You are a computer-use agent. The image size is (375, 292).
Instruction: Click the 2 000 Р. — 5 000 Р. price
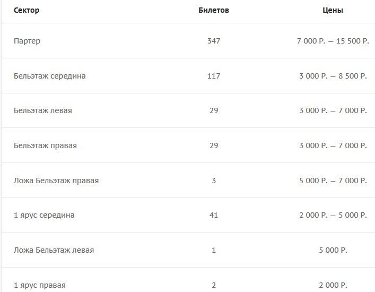coord(333,215)
